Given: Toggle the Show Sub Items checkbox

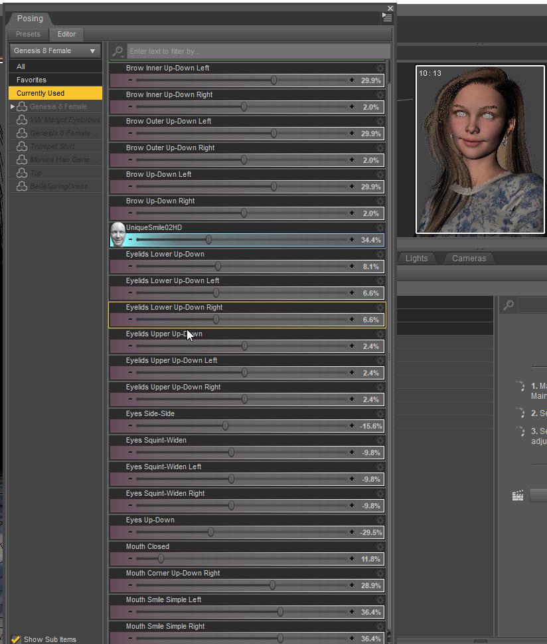Looking at the screenshot, I should pyautogui.click(x=15, y=639).
